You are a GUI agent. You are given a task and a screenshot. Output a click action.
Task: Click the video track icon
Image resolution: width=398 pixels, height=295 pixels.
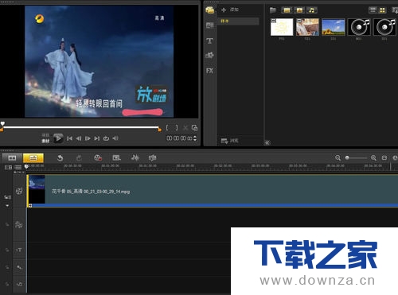coord(19,191)
